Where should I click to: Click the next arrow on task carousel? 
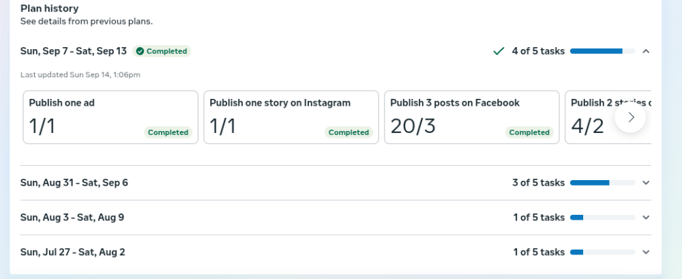(x=630, y=117)
